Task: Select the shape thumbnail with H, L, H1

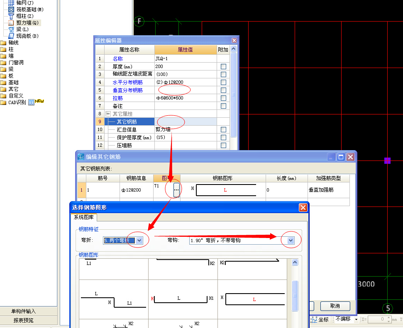Action: 183,299
